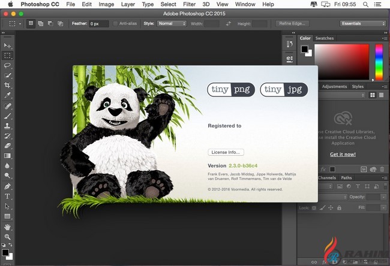Select the Clone Stamp tool

click(7, 126)
